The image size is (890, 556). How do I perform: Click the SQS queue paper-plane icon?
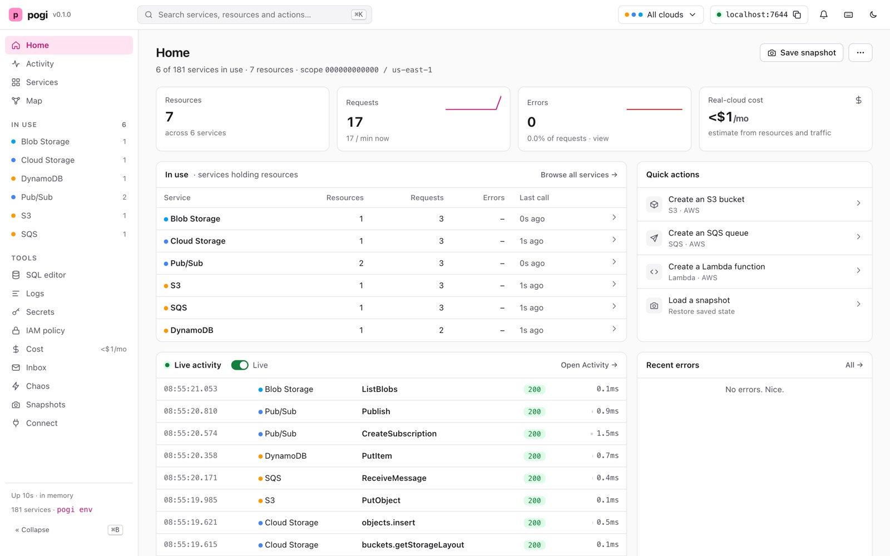point(654,238)
